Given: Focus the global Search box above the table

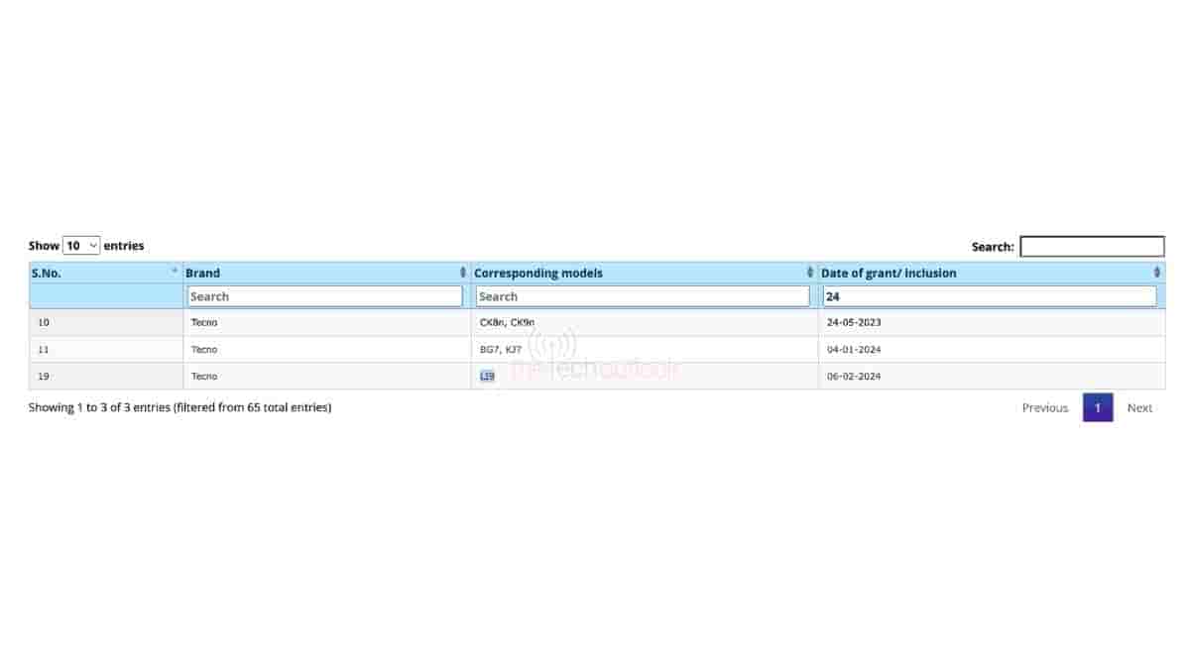Looking at the screenshot, I should [x=1092, y=247].
